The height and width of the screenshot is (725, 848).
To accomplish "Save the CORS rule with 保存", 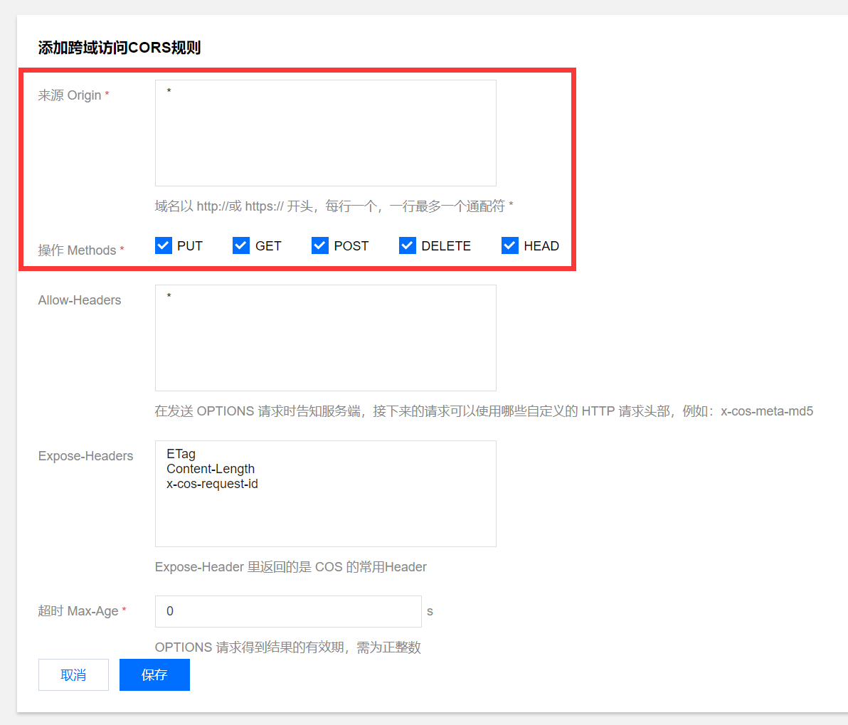I will coord(154,674).
